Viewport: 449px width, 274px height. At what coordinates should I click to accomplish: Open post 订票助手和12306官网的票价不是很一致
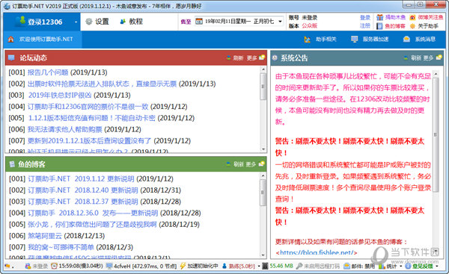(x=88, y=107)
